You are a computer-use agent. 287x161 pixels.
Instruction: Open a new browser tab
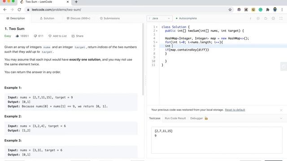pyautogui.click(x=76, y=2)
